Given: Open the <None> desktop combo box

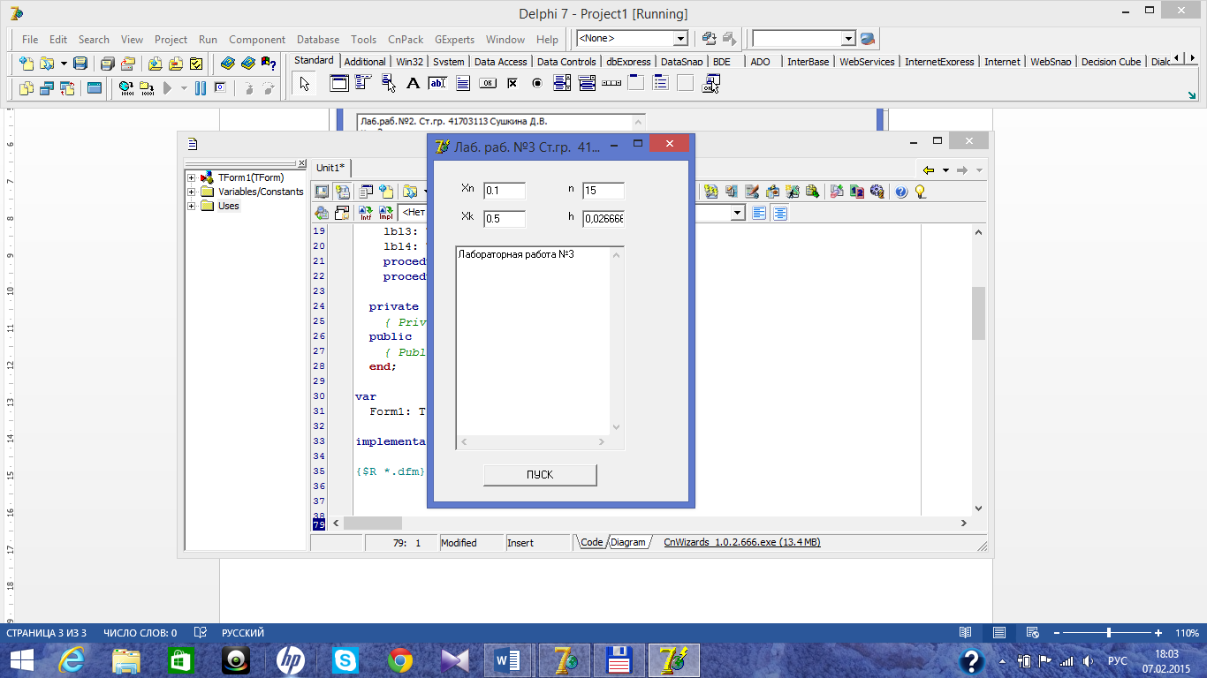Looking at the screenshot, I should tap(680, 39).
